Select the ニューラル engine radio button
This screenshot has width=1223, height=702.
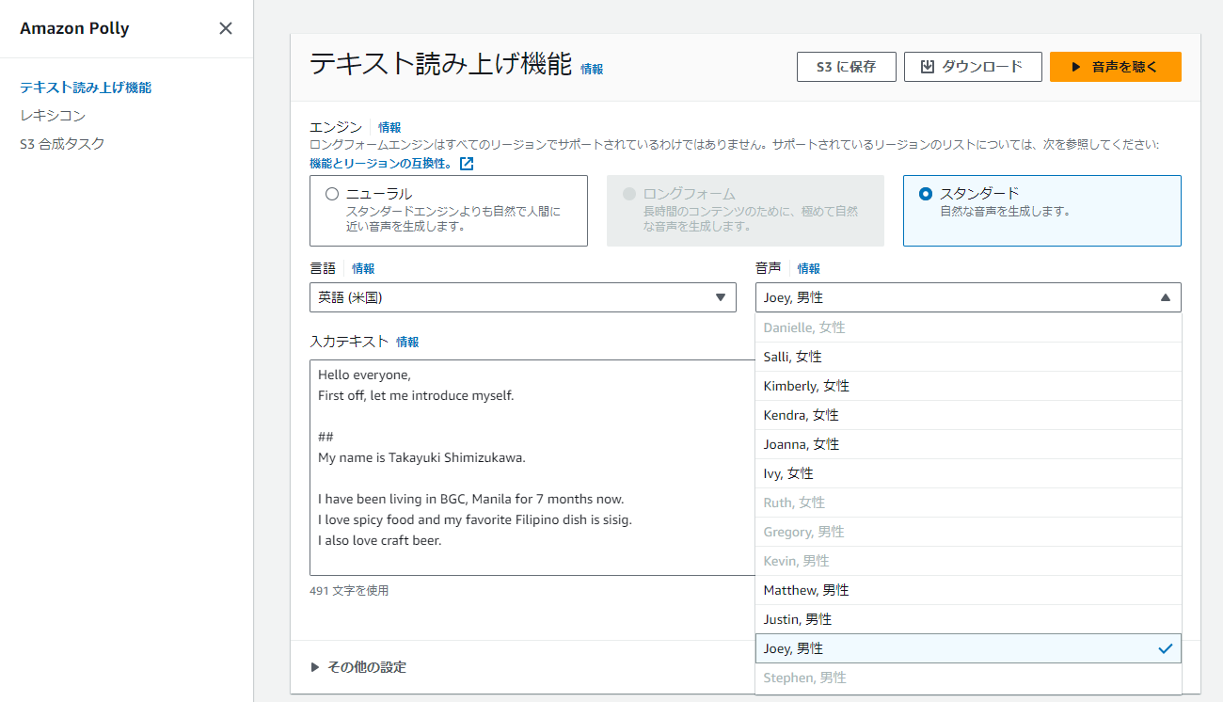point(331,194)
